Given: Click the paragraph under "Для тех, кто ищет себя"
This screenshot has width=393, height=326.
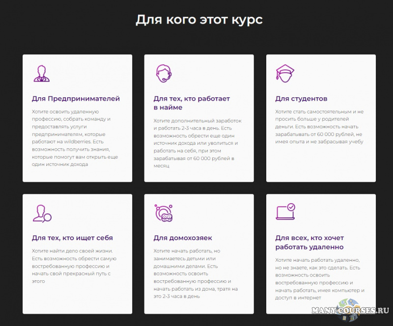Looking at the screenshot, I should 75,266.
